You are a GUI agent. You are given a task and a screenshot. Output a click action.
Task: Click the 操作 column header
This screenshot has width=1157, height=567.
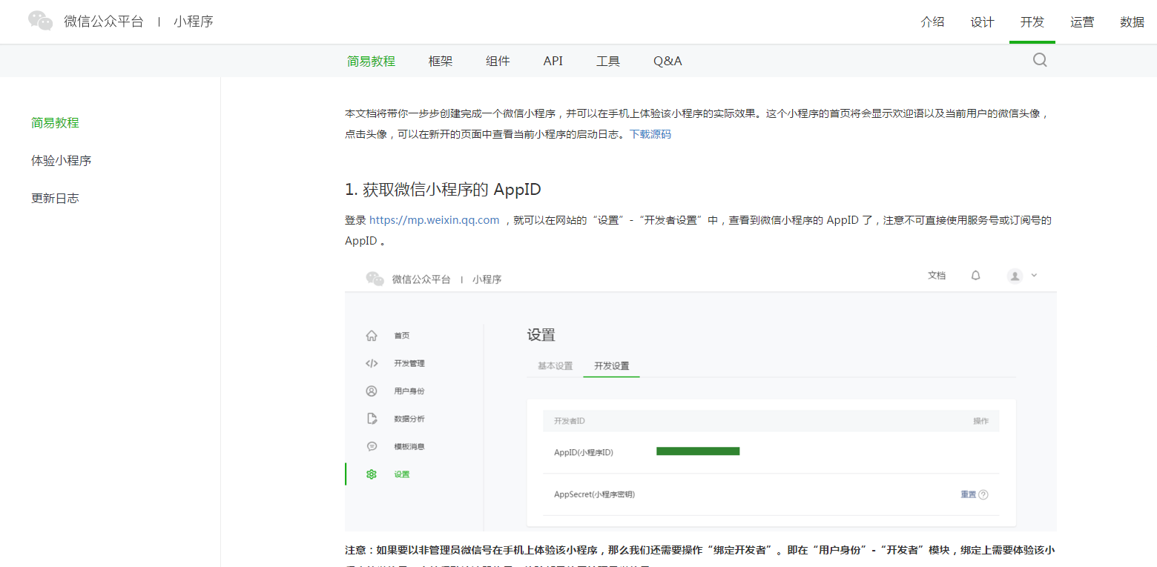coord(981,421)
